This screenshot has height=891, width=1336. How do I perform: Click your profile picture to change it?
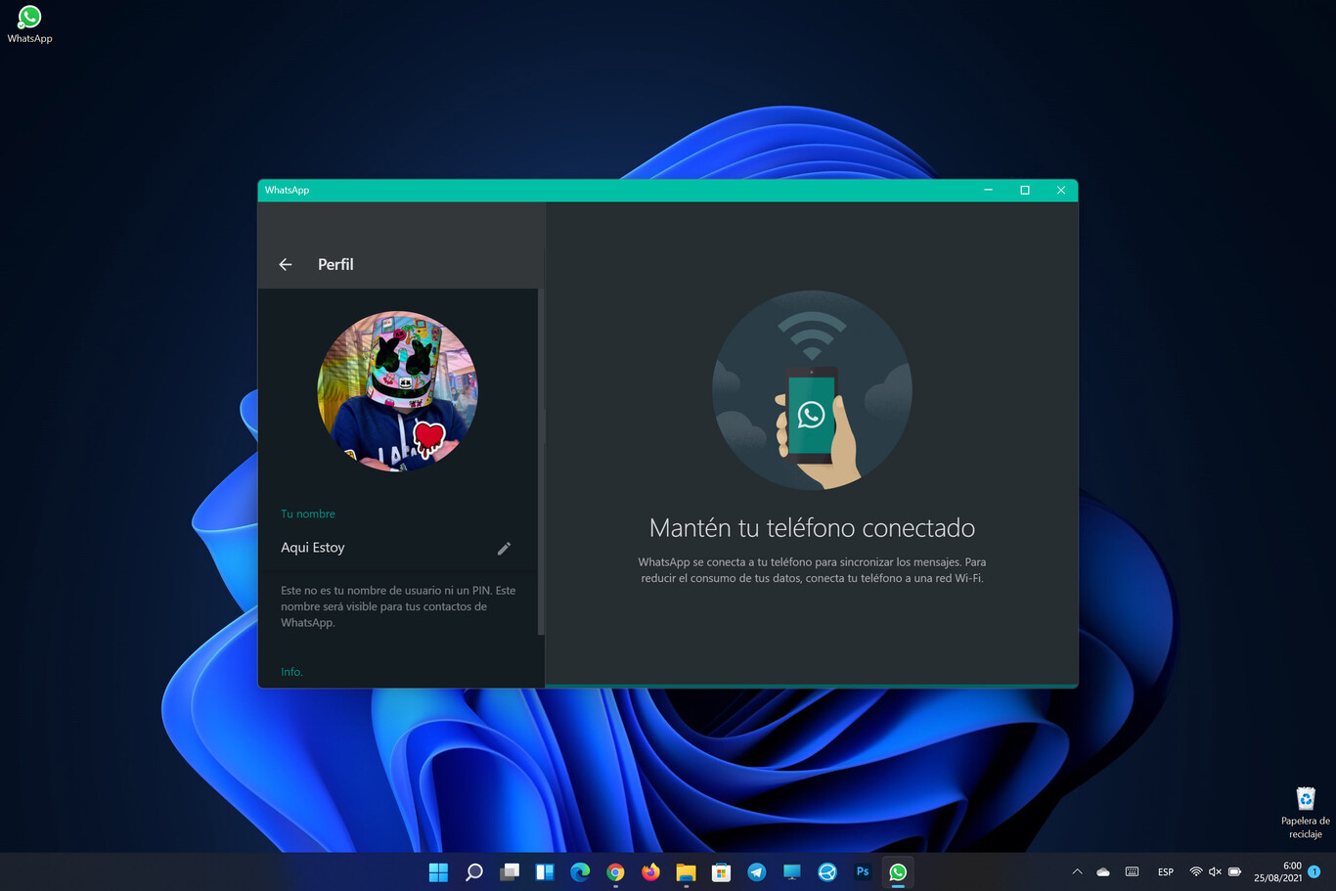coord(397,391)
